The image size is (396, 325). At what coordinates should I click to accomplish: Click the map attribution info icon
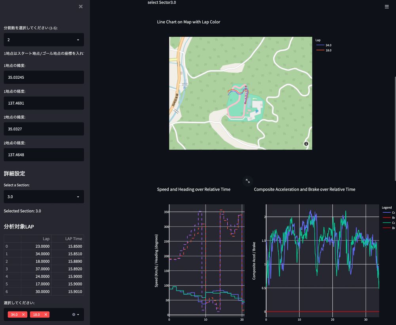(306, 144)
